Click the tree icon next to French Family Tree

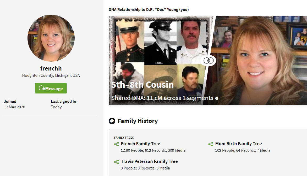coord(117,144)
